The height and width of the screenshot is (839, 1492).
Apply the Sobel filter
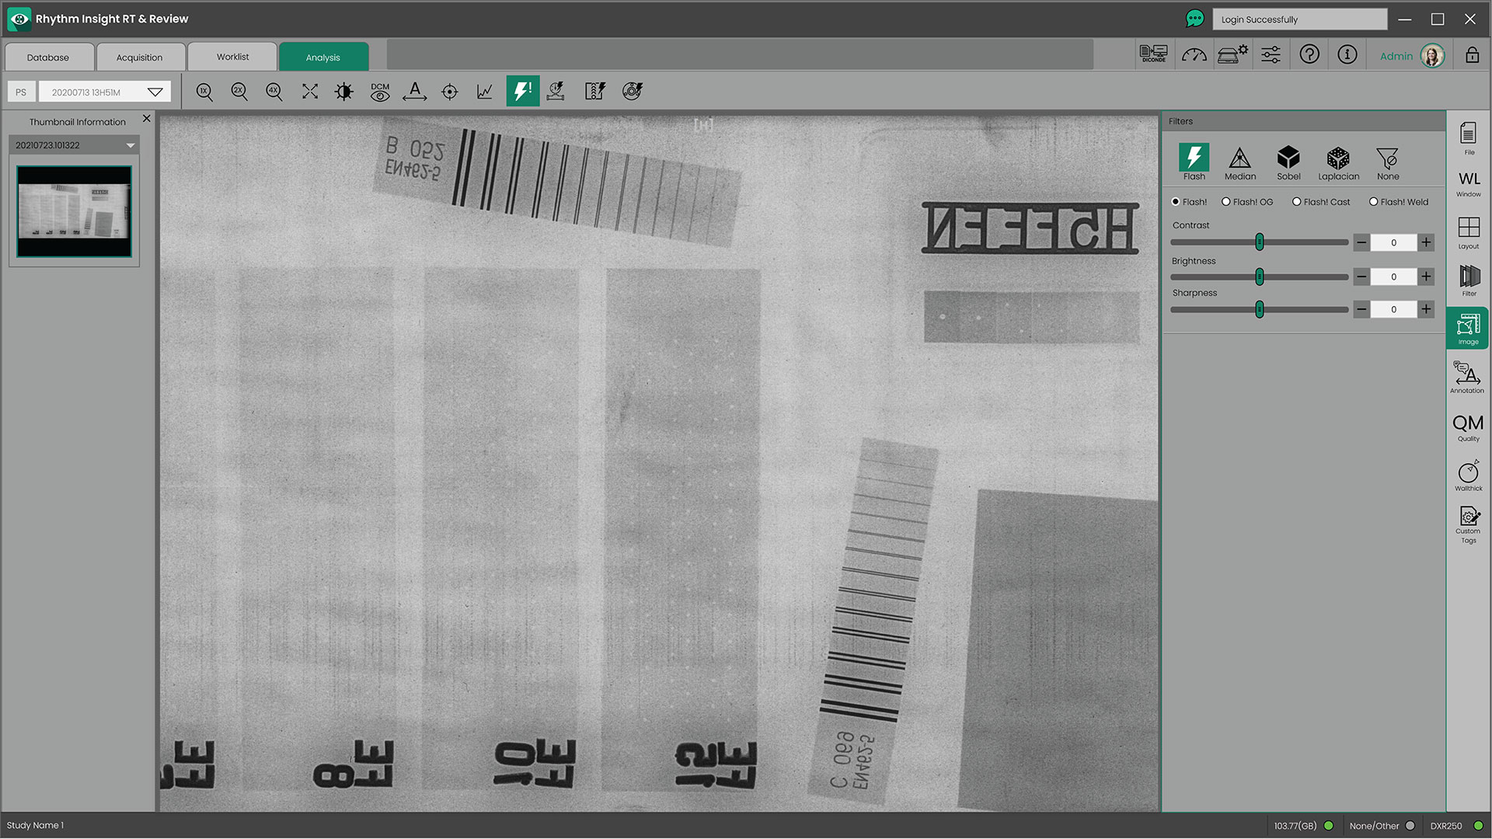(1288, 163)
